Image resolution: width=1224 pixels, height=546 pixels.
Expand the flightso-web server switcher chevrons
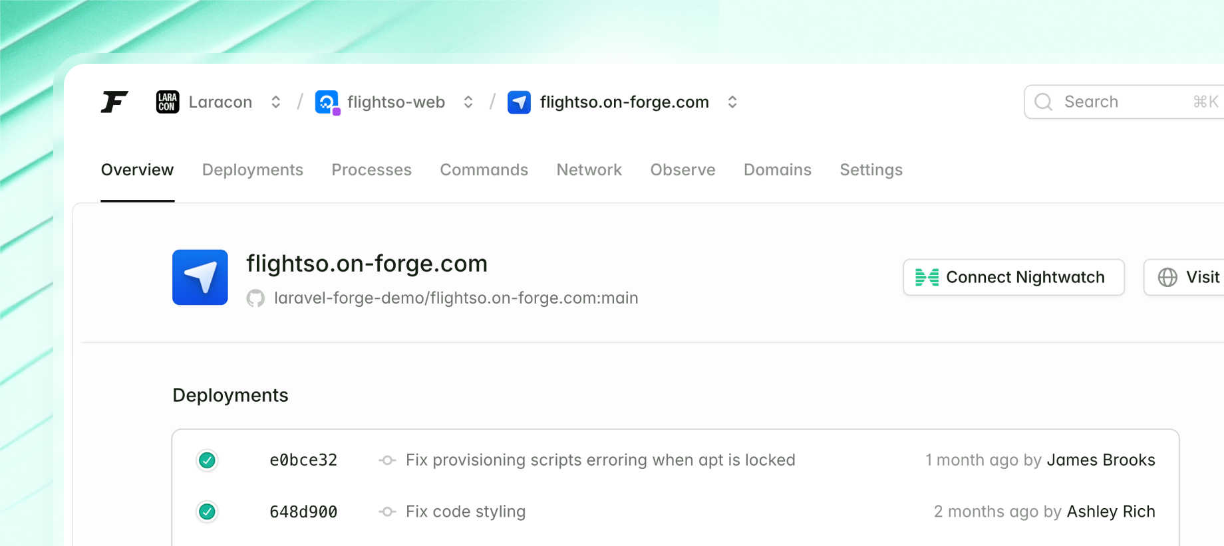[468, 102]
